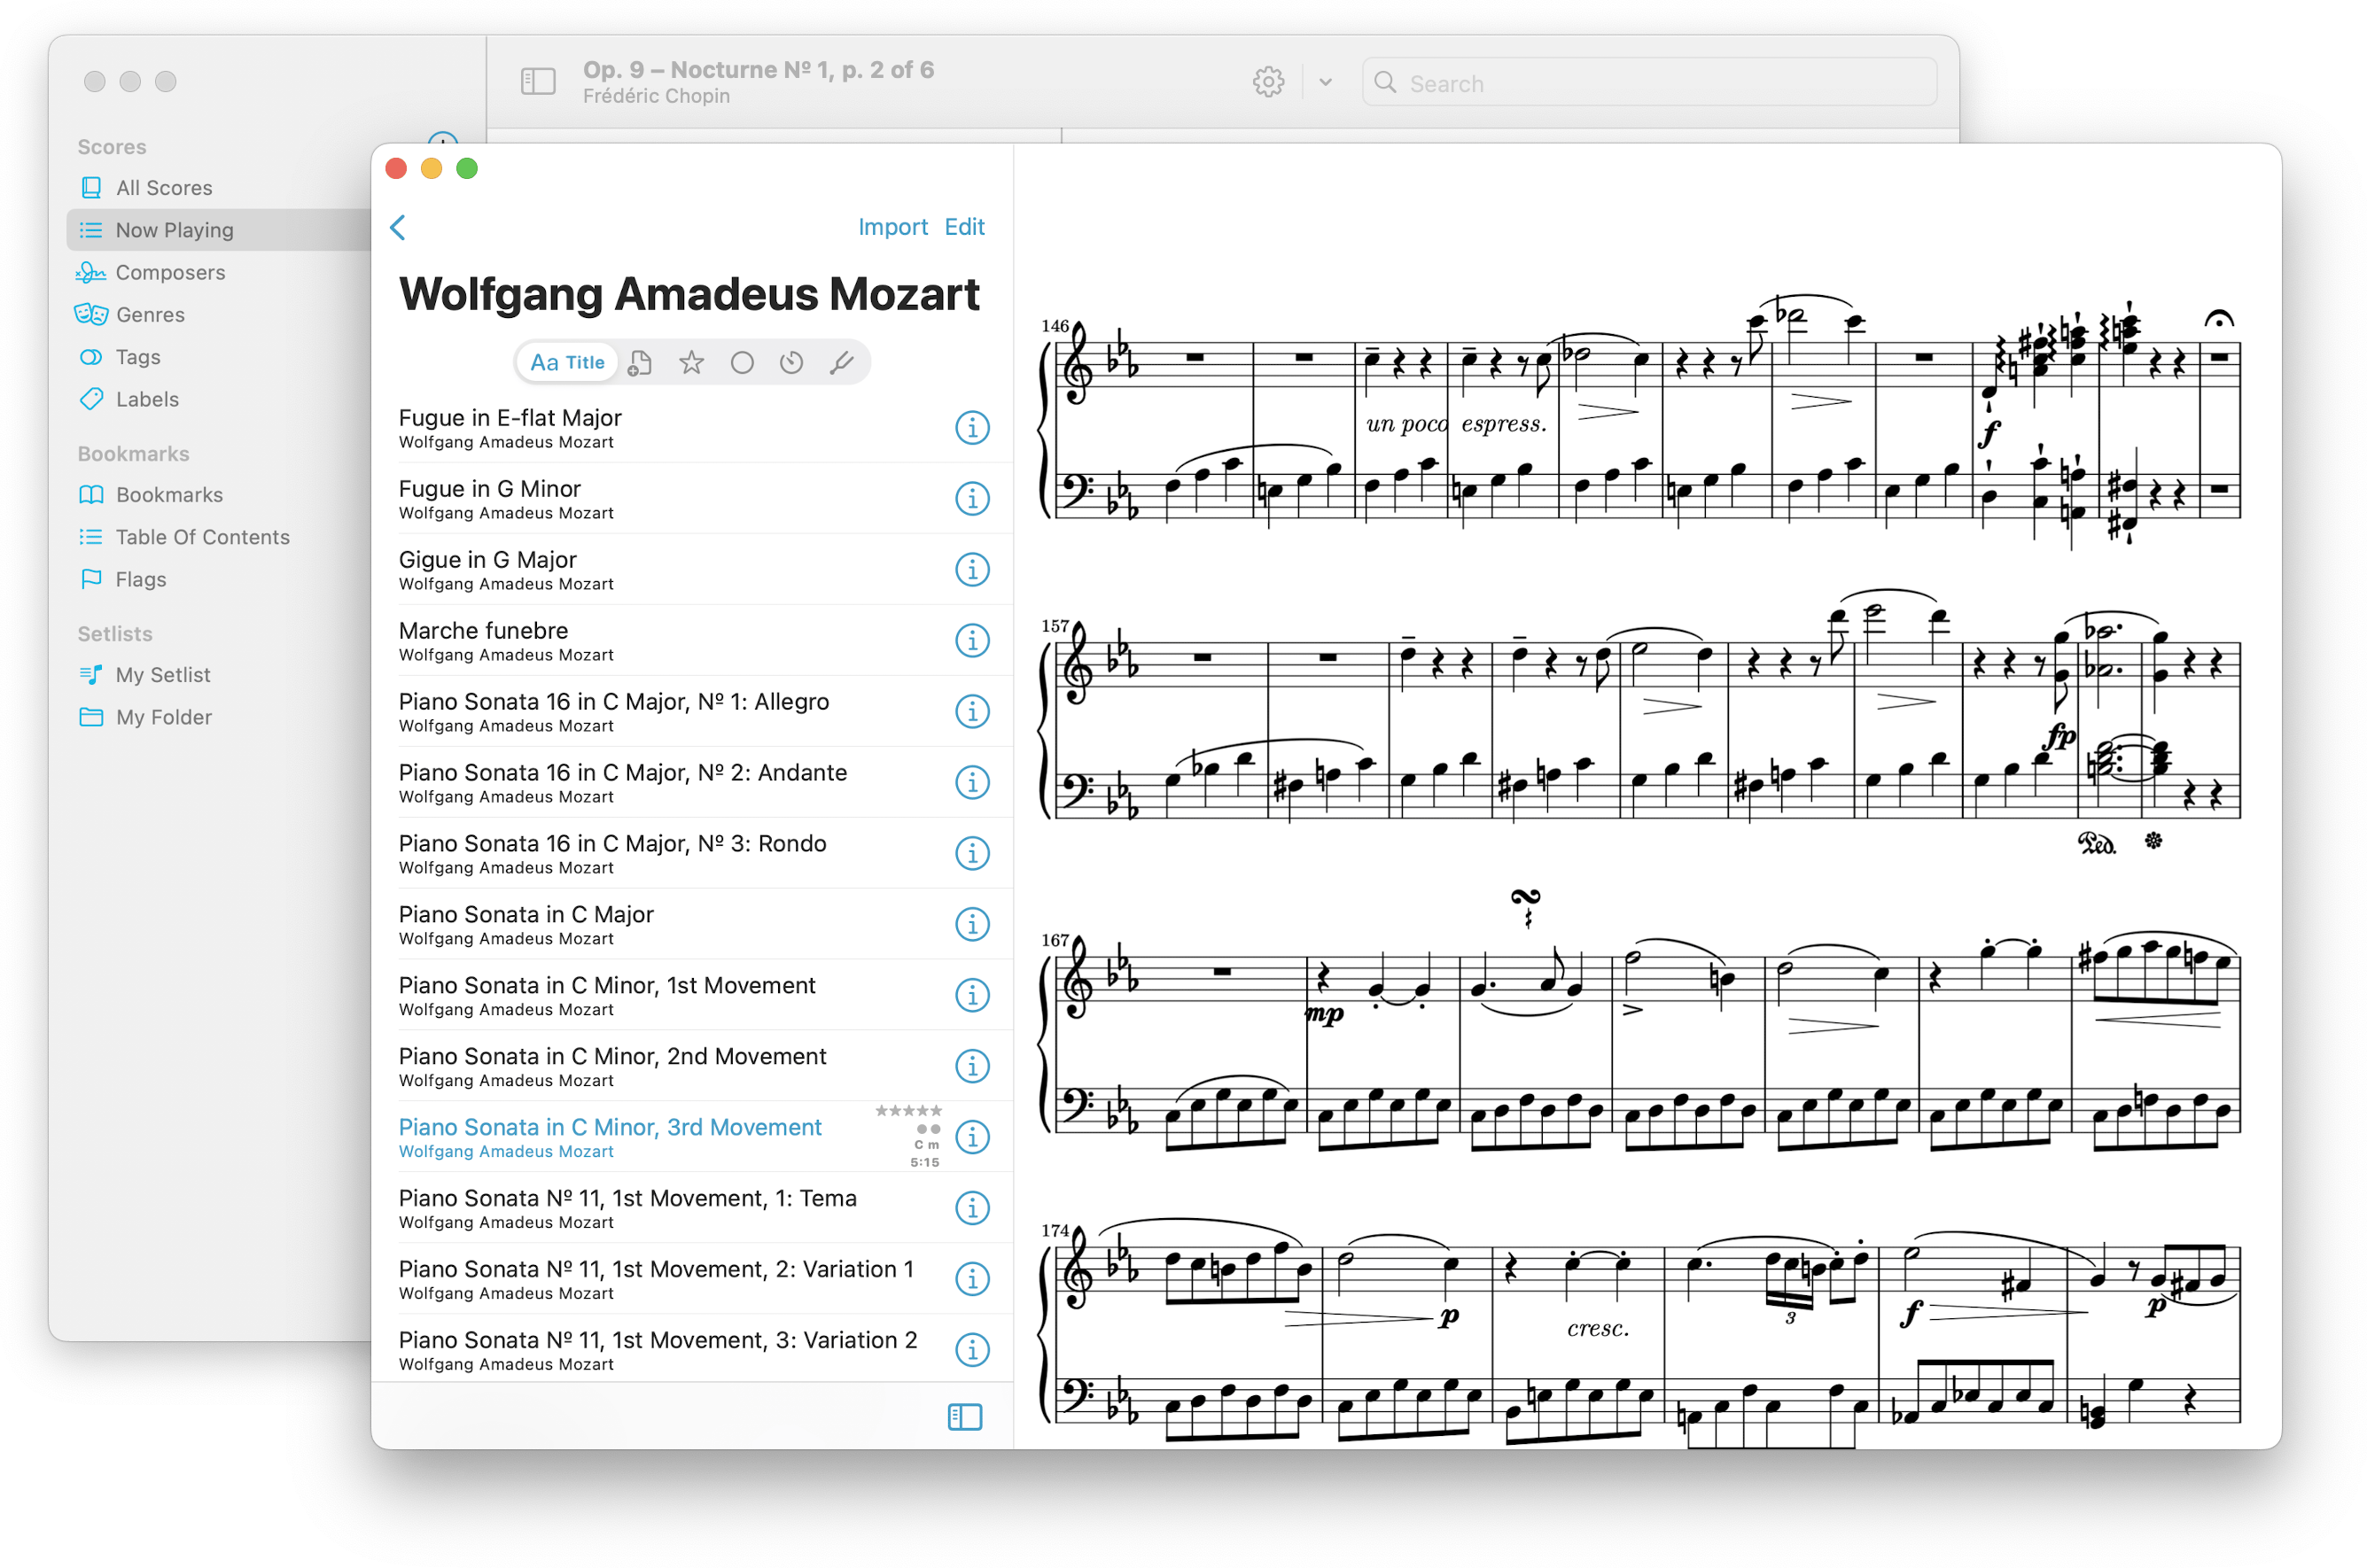Open info for C Minor, 1st Movement
The height and width of the screenshot is (1568, 2367).
point(972,996)
